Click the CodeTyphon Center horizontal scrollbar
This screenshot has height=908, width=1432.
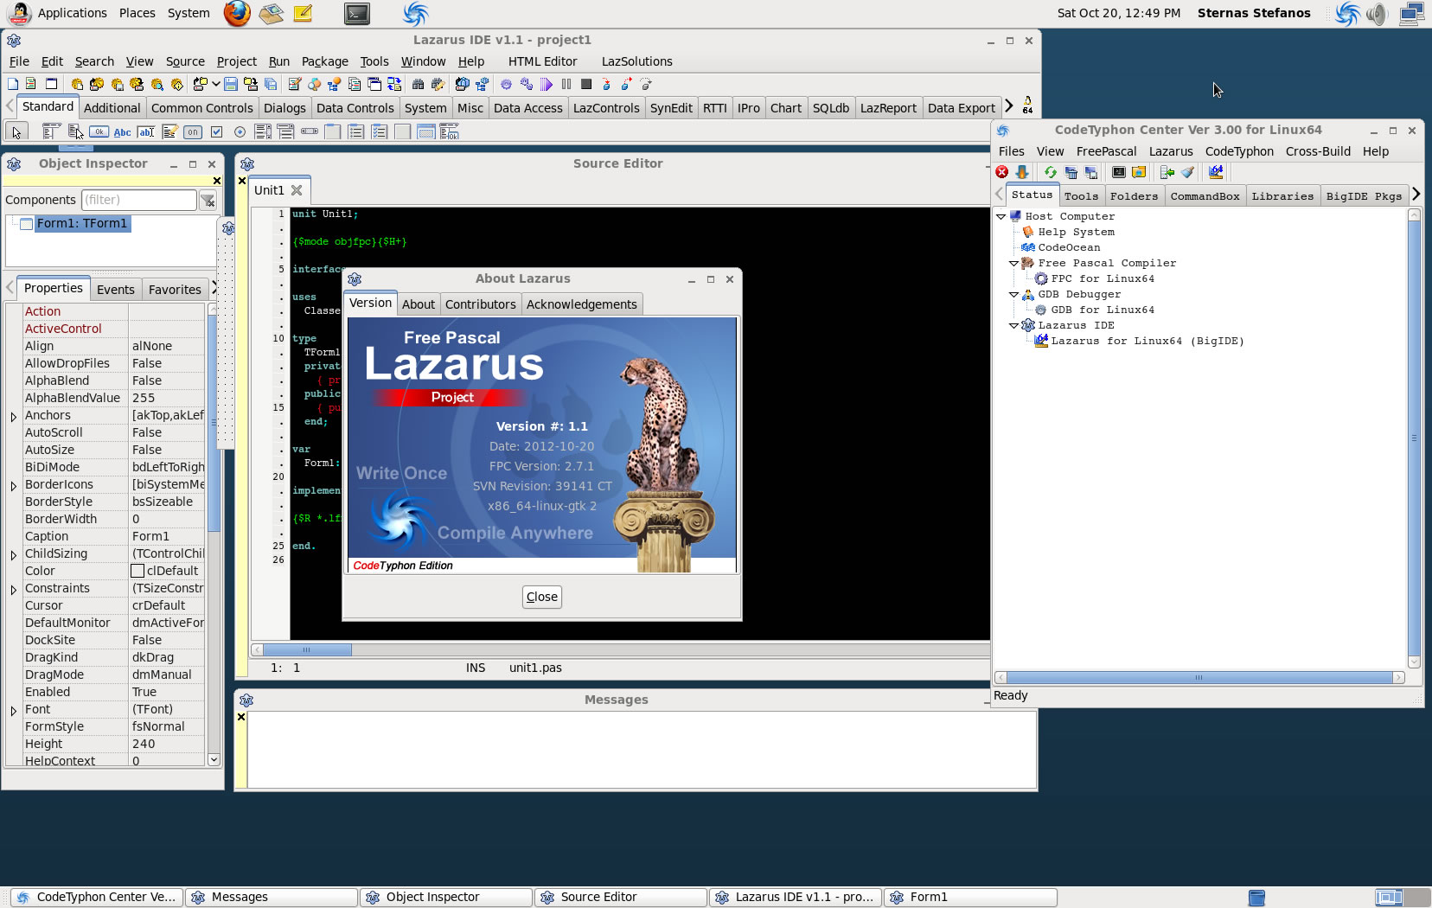pos(1199,678)
